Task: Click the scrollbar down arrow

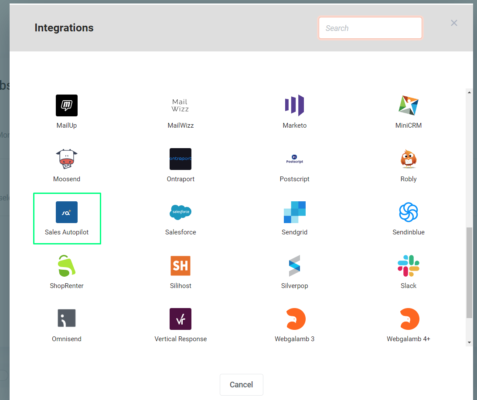Action: tap(470, 342)
